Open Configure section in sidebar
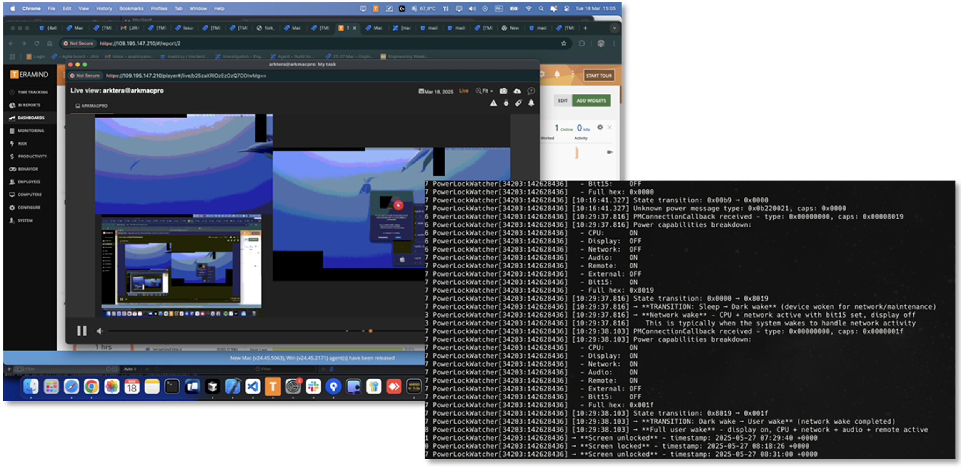This screenshot has width=961, height=467. (25, 207)
